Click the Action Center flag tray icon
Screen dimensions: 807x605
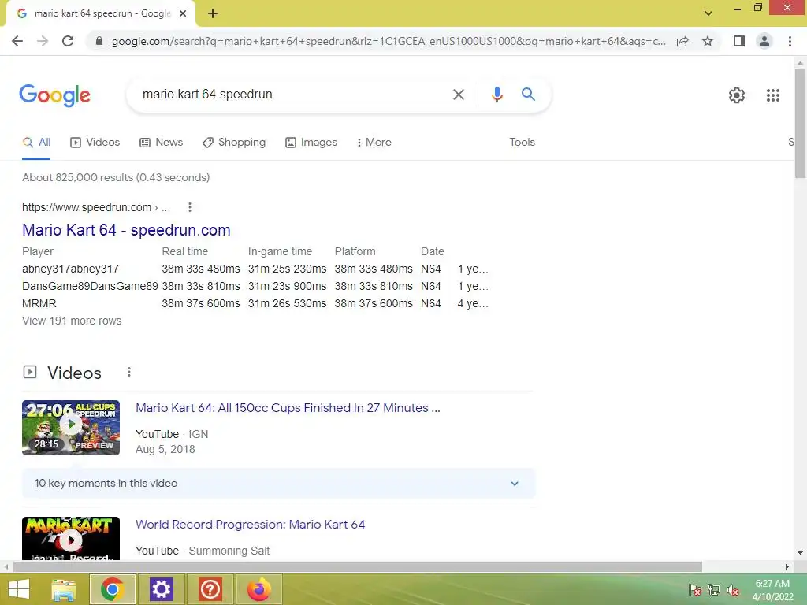(x=695, y=590)
